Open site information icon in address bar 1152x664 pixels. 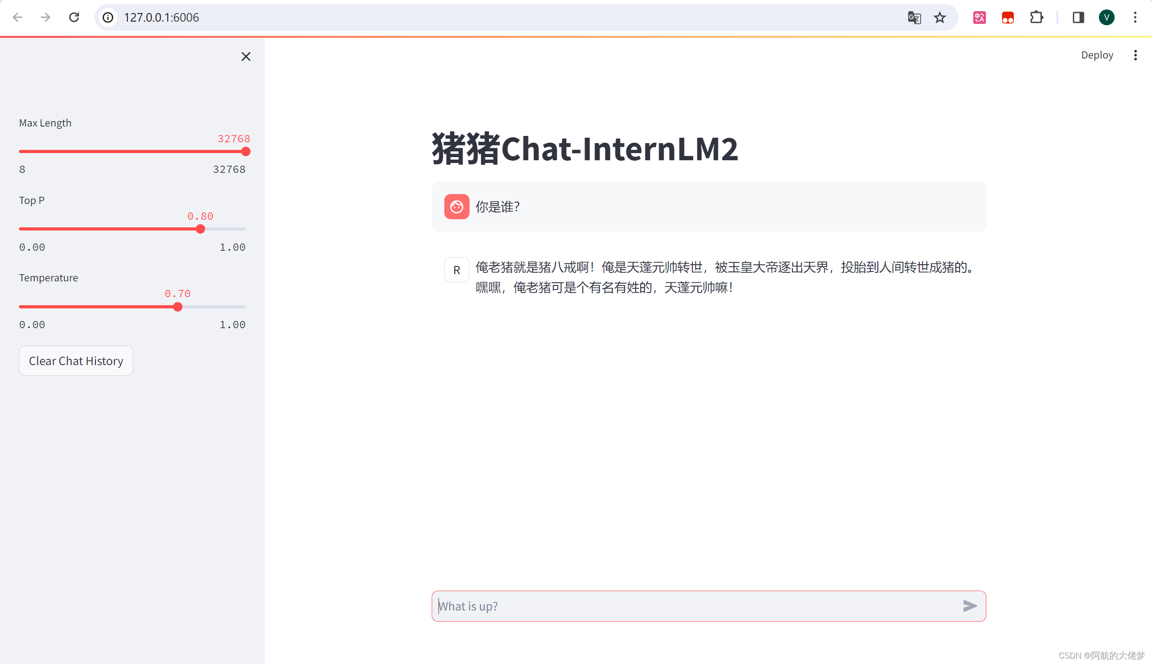(x=108, y=17)
